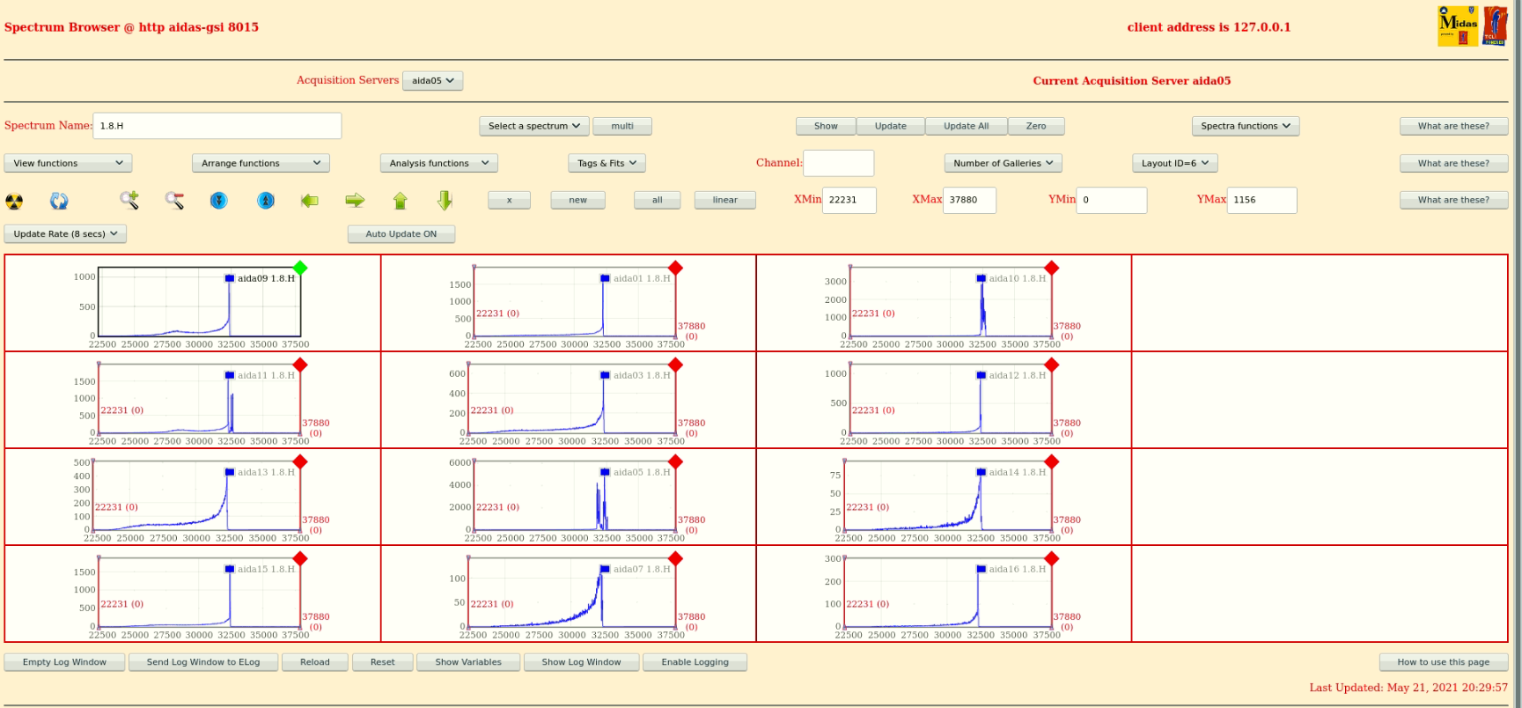
Task: Toggle the Auto Update ON button
Action: point(401,234)
